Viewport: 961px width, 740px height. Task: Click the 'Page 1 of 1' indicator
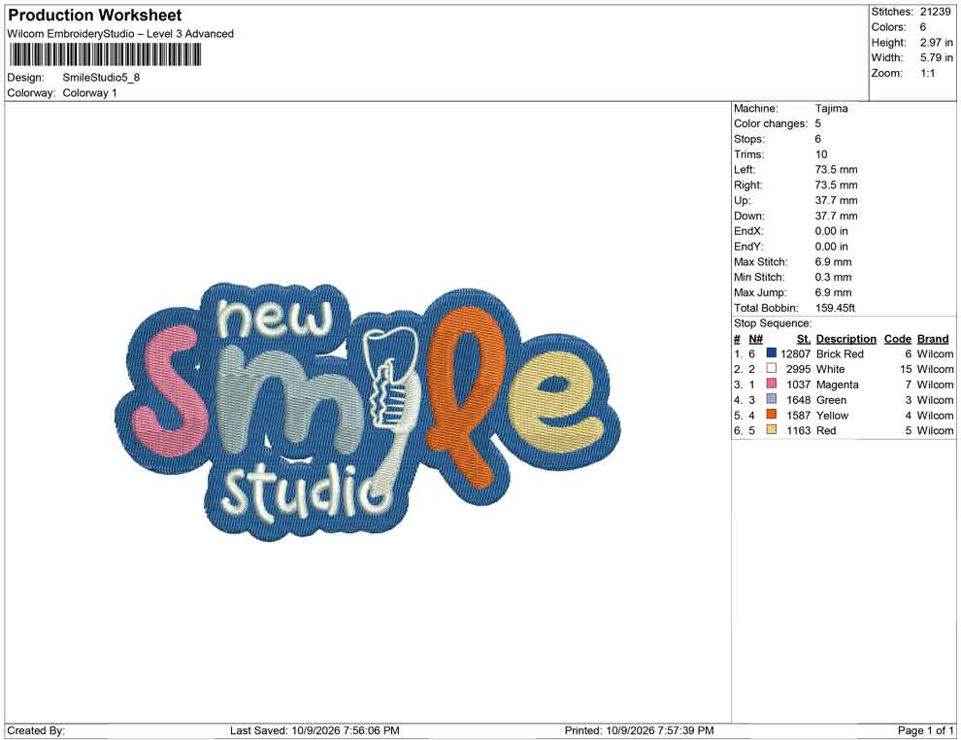coord(925,730)
